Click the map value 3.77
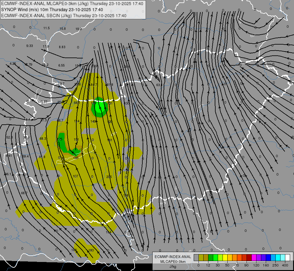 44,102
